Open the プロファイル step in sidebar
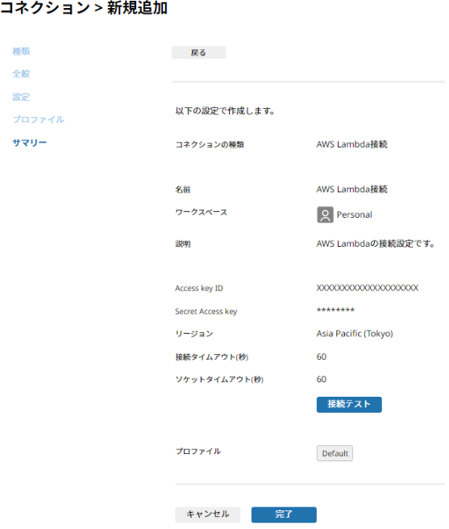 pos(39,120)
